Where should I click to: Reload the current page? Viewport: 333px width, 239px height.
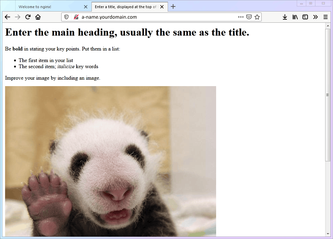[28, 17]
